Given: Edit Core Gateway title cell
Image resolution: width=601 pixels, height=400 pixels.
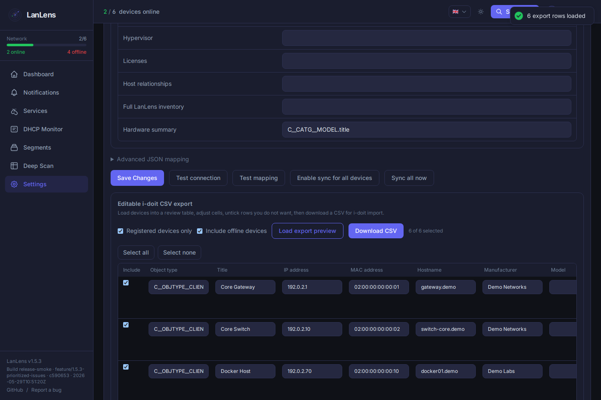Looking at the screenshot, I should coord(245,287).
